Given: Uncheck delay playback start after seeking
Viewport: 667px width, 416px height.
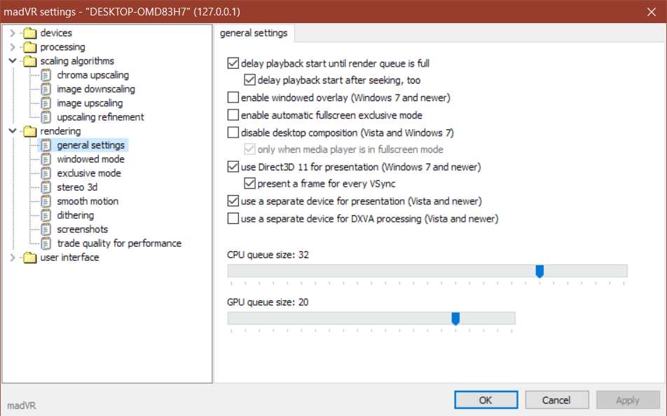Looking at the screenshot, I should pyautogui.click(x=249, y=80).
